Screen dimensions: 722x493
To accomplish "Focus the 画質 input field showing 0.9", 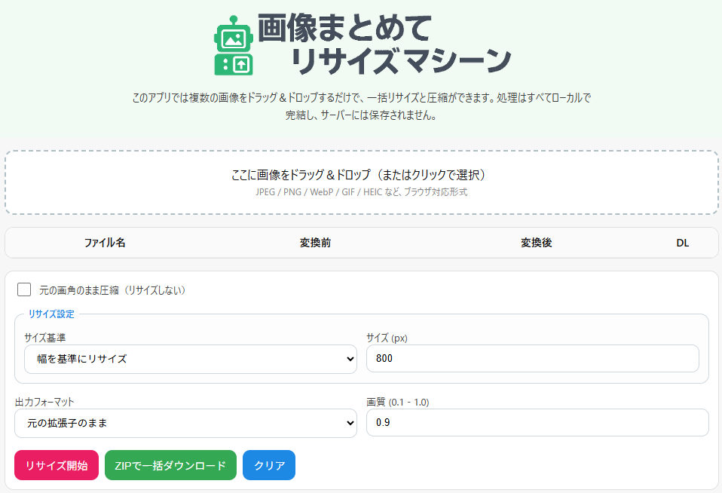I will click(537, 423).
